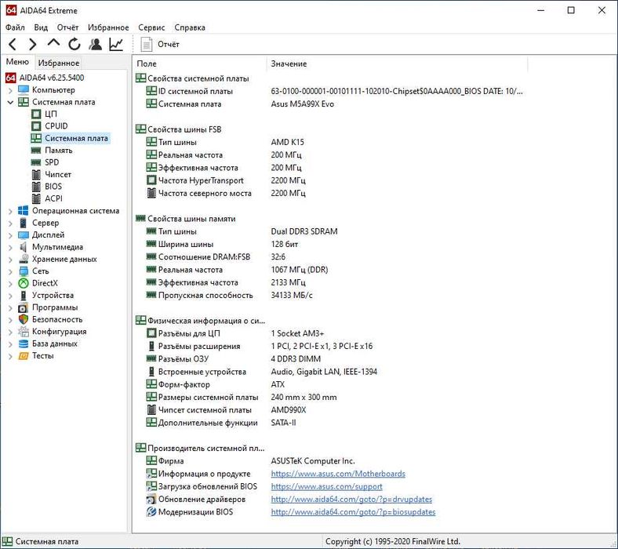Expand the Дисплей node arrow
This screenshot has height=549, width=618.
coord(10,235)
